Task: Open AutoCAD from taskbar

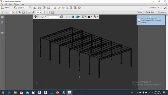Action: (x=39, y=93)
